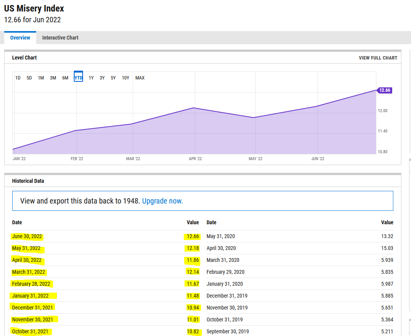411x336 pixels.
Task: Set chart range to 3M
Action: click(53, 78)
